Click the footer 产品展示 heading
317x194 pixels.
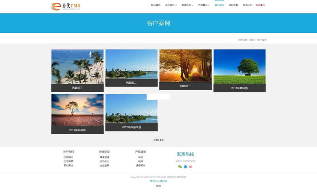pyautogui.click(x=140, y=152)
